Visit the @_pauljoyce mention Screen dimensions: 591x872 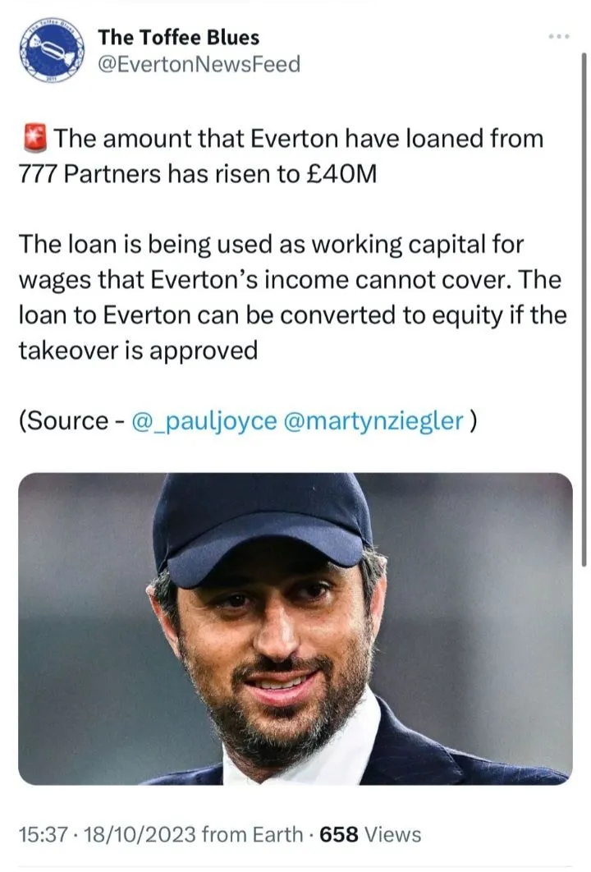203,420
